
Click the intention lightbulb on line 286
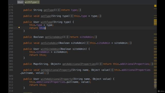[x=19, y=28]
